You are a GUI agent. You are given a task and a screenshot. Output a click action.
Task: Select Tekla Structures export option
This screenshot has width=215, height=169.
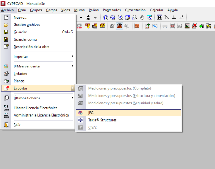tap(128, 120)
